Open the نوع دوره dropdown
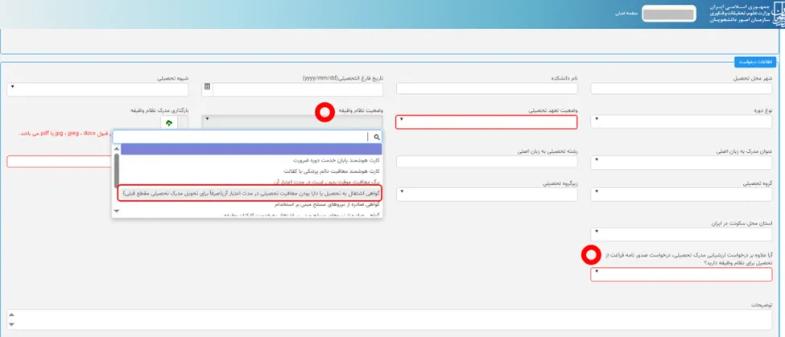The image size is (785, 337). coord(681,122)
